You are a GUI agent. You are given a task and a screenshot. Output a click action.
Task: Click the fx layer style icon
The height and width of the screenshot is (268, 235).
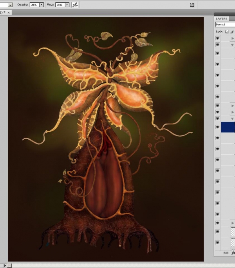[x=233, y=253]
